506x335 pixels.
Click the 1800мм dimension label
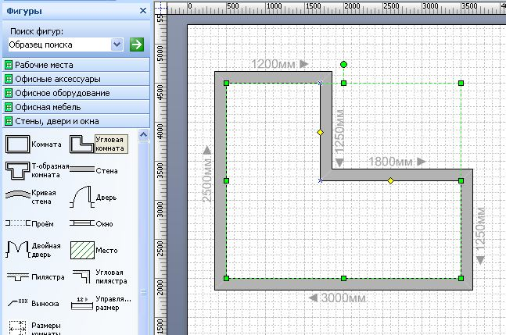pyautogui.click(x=391, y=162)
